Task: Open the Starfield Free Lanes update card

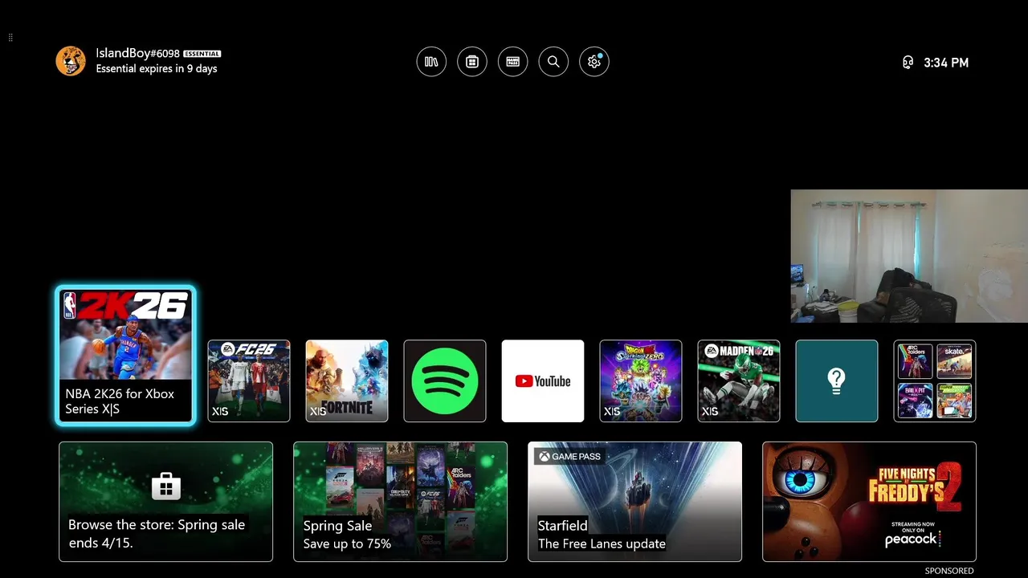Action: (634, 502)
